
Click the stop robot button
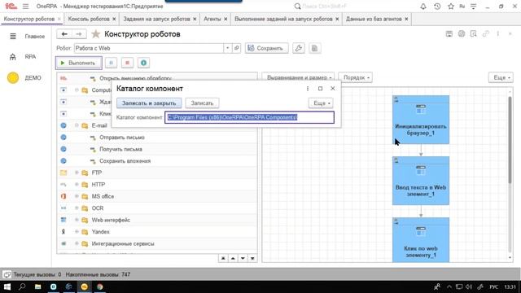(127, 63)
